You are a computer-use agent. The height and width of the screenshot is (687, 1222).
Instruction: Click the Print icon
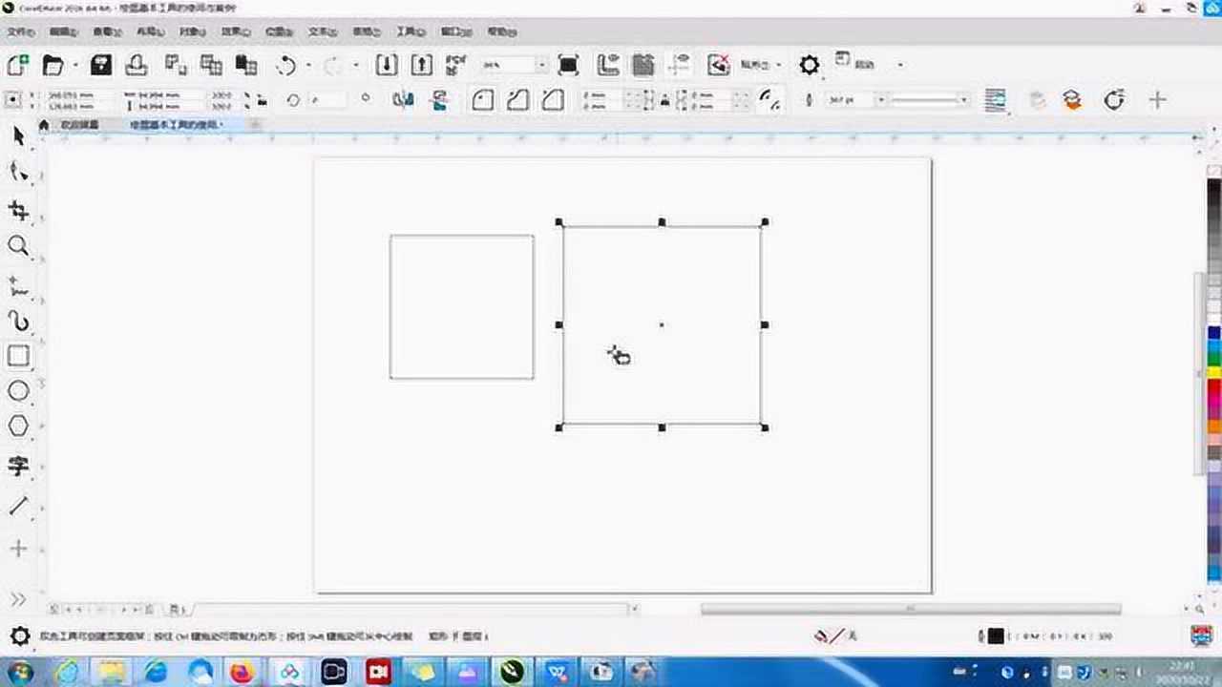137,65
